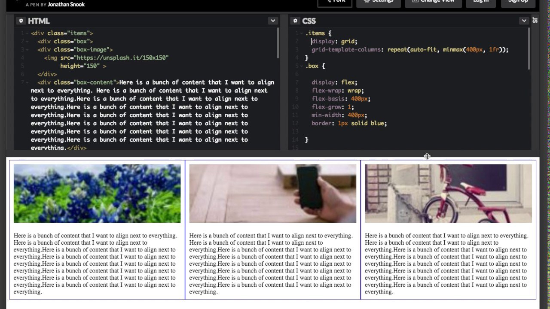Expand the collapsed JS editor panel
This screenshot has width=550, height=309.
point(535,20)
